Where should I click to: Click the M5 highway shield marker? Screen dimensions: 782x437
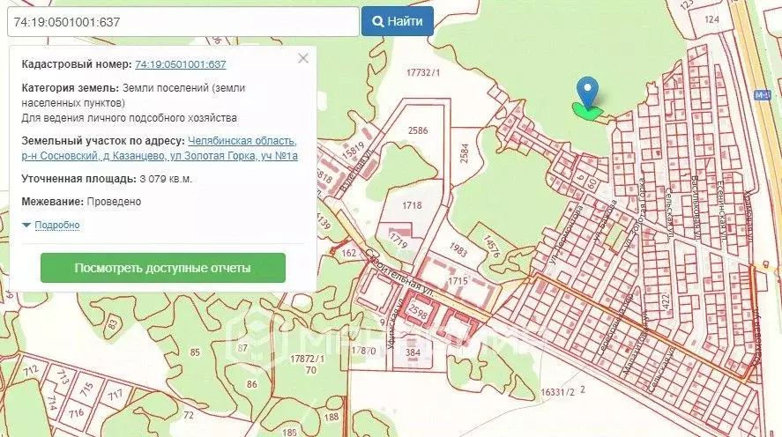pos(763,94)
